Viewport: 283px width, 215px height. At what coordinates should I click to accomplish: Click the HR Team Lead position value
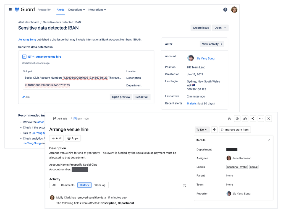click(196, 67)
